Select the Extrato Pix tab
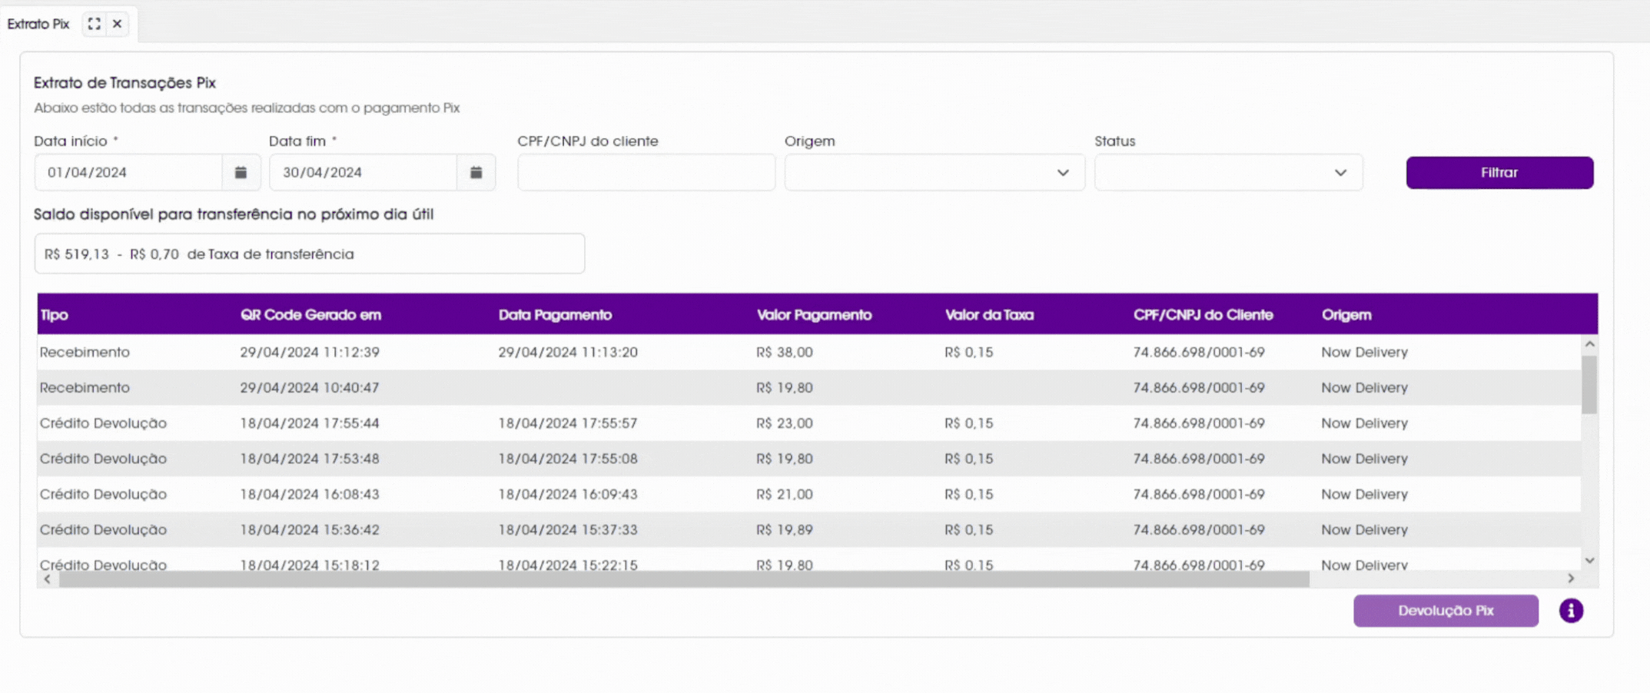 tap(38, 24)
